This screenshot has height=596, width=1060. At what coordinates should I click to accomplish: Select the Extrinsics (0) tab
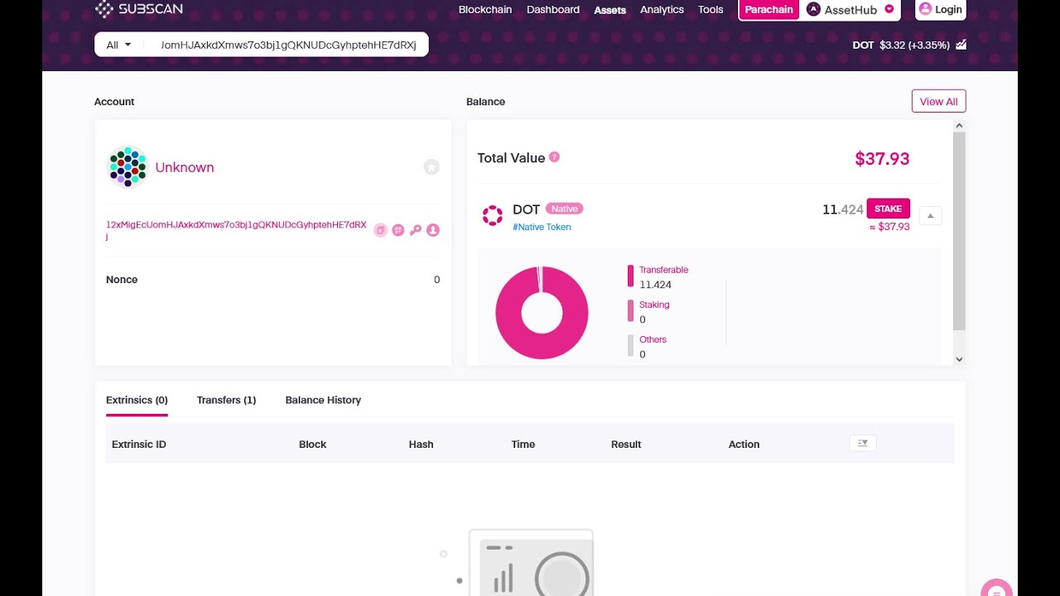(x=137, y=400)
